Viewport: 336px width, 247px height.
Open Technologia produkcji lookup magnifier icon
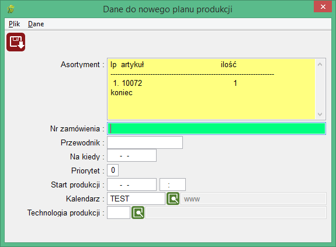pyautogui.click(x=138, y=213)
